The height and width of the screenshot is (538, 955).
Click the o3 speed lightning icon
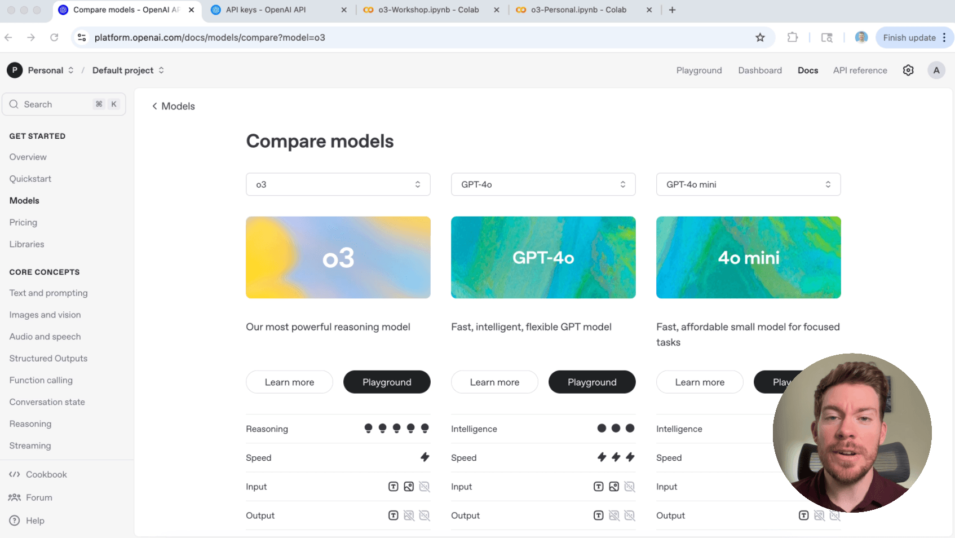[x=425, y=457]
